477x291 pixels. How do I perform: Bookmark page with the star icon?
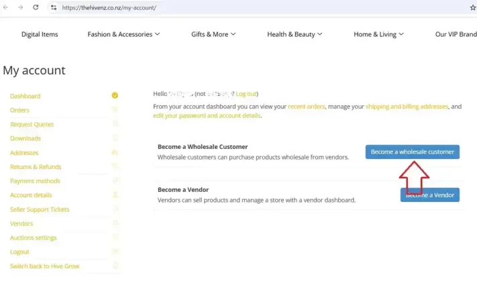click(x=473, y=7)
